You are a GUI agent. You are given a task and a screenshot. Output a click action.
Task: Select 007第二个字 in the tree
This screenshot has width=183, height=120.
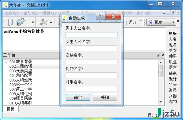click(x=21, y=89)
